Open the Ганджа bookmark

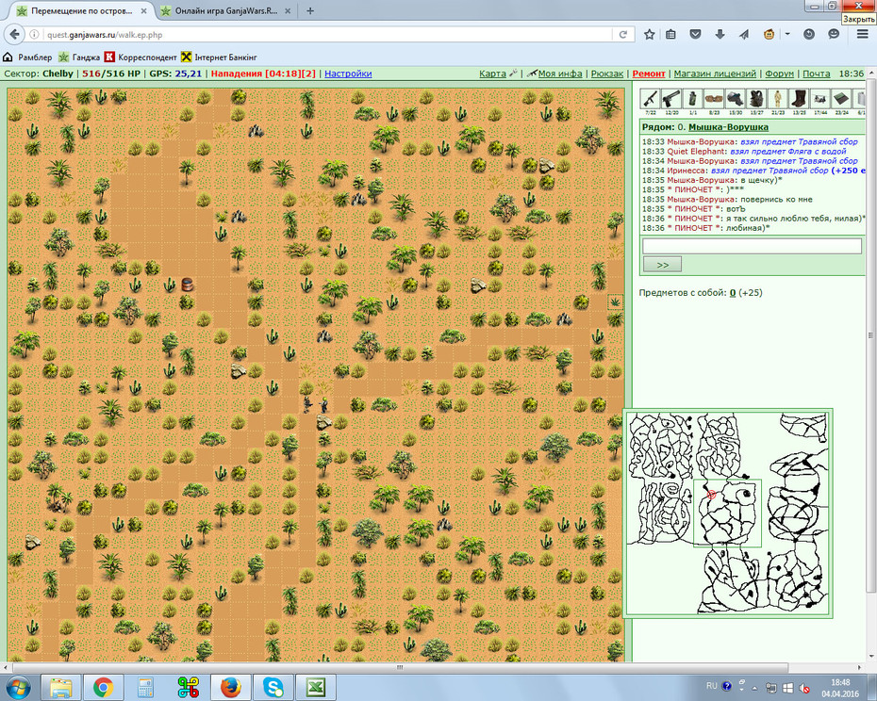pyautogui.click(x=79, y=57)
